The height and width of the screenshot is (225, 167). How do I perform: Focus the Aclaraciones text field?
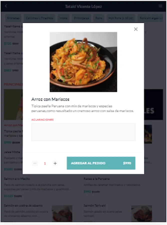click(x=83, y=132)
